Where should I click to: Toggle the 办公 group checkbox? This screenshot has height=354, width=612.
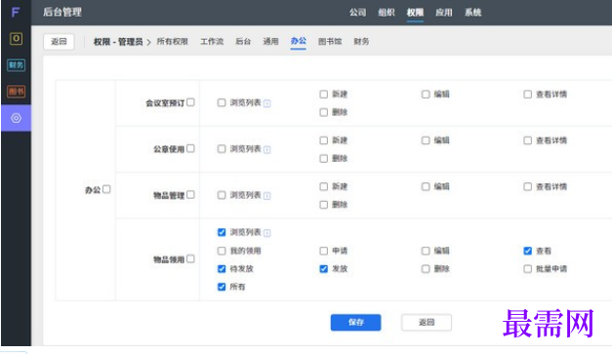[x=106, y=189]
